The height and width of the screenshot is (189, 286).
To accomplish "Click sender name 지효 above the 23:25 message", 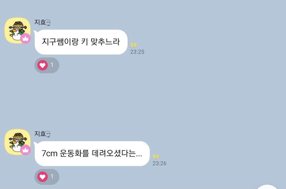I will (x=40, y=22).
